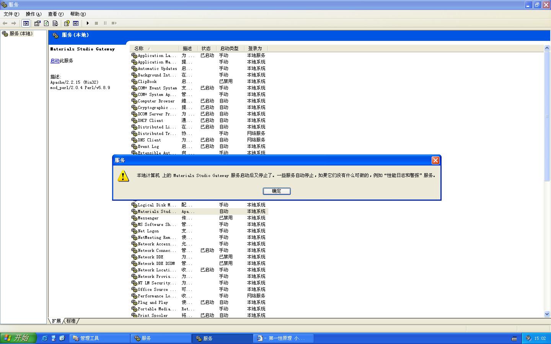Open the 帮助(H) menu

click(x=78, y=14)
